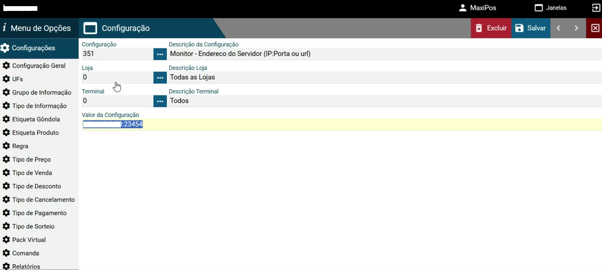
Task: Go to previous record arrow
Action: [559, 28]
